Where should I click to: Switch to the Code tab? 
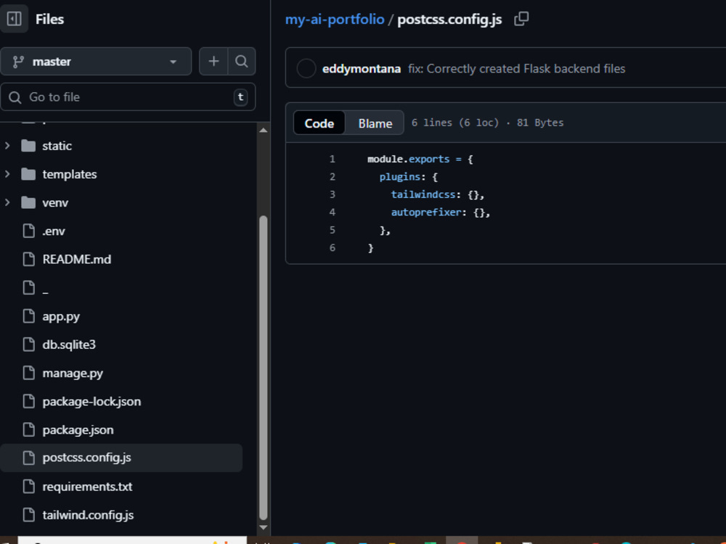(319, 123)
